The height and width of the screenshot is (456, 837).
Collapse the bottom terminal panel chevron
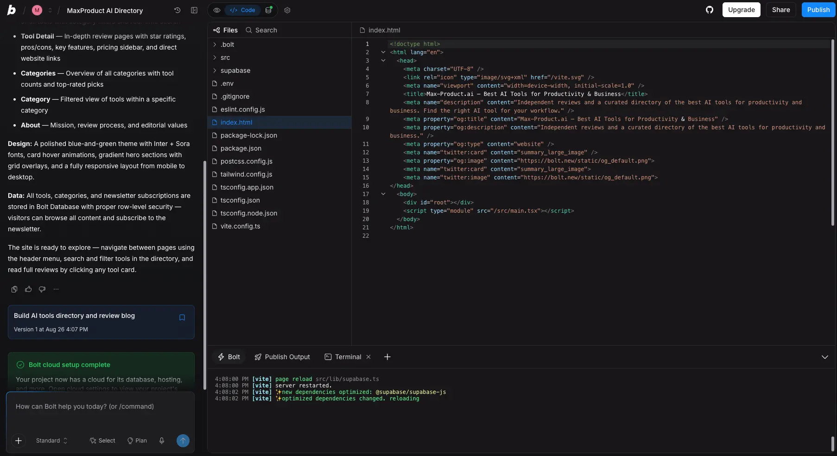tap(825, 357)
